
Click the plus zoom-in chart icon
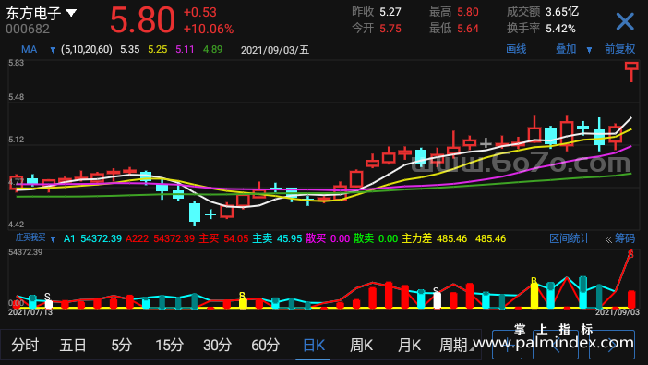pyautogui.click(x=507, y=345)
